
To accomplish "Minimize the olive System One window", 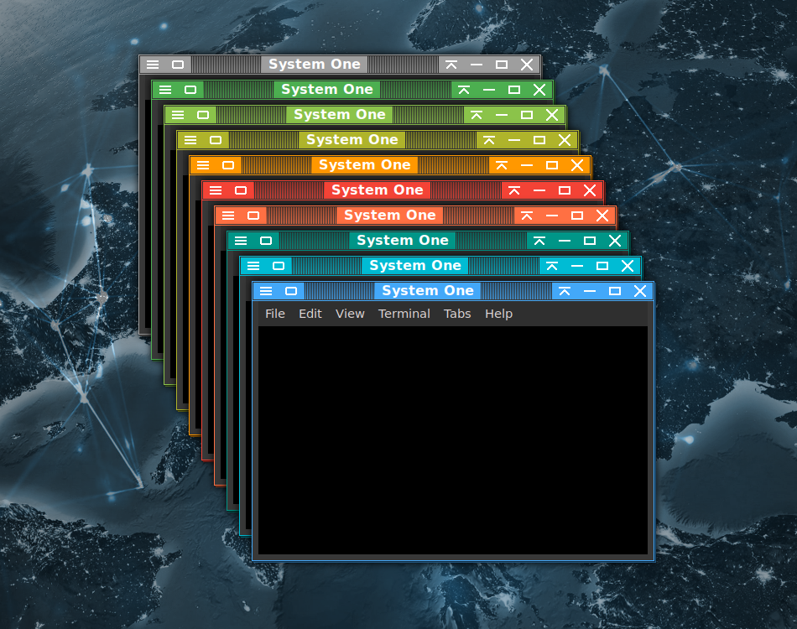I will (514, 140).
